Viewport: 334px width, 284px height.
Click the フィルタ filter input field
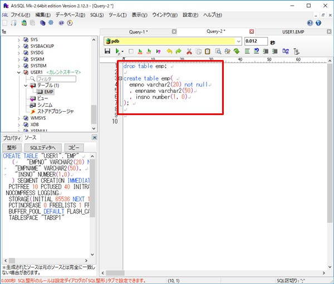point(56,79)
